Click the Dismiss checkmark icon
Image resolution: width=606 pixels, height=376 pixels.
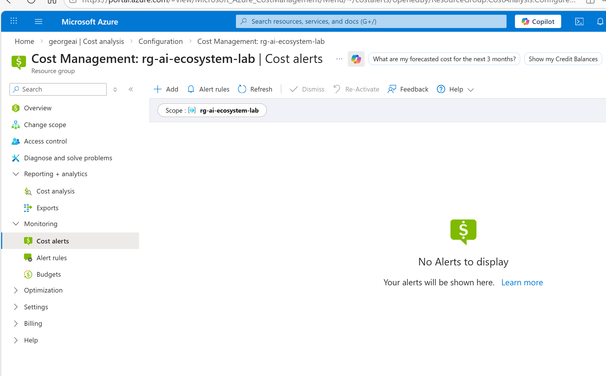point(293,89)
